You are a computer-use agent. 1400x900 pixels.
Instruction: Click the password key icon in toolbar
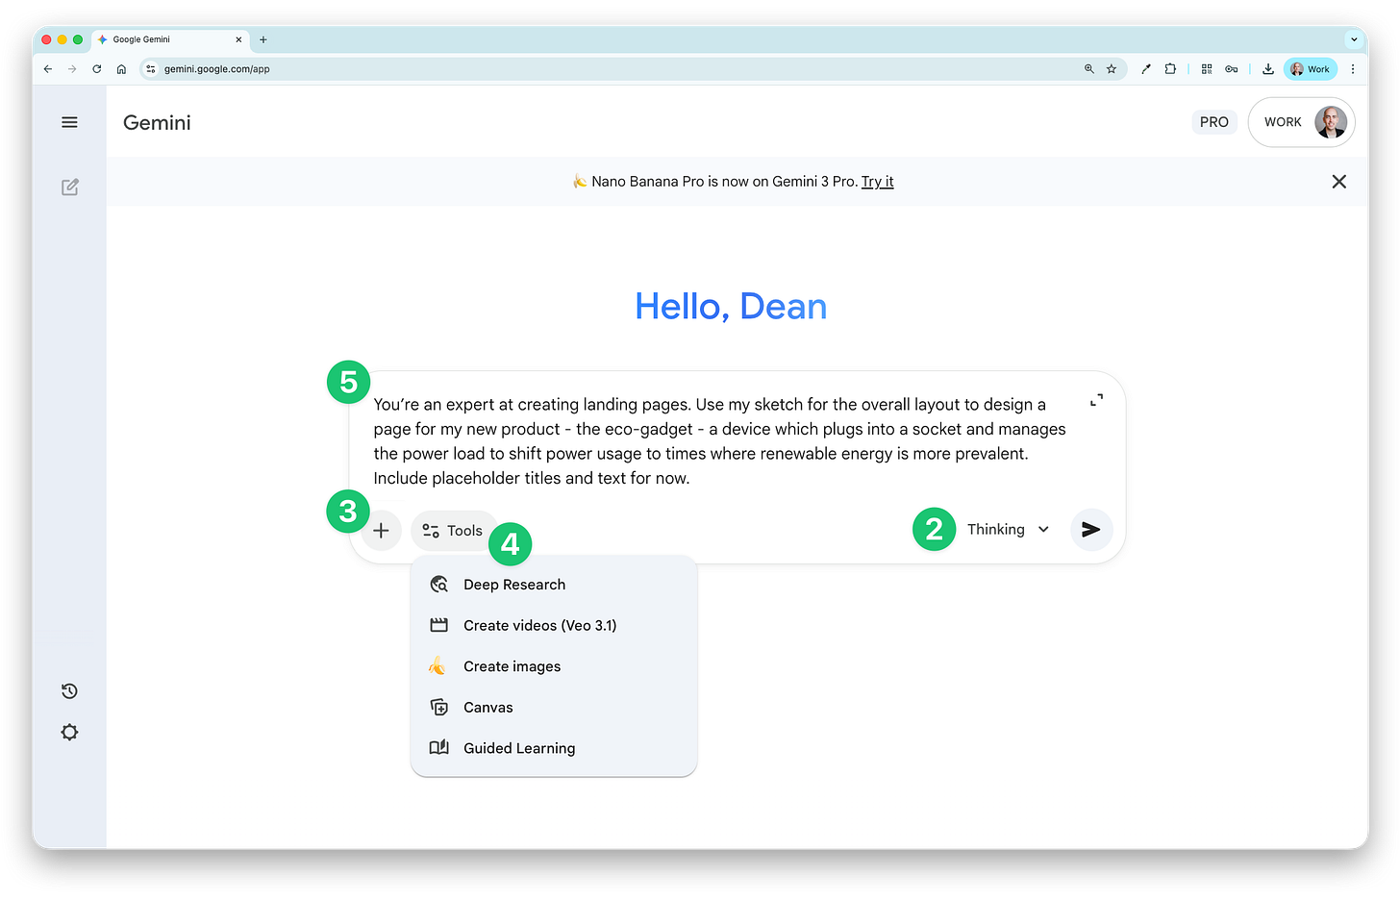[1231, 69]
